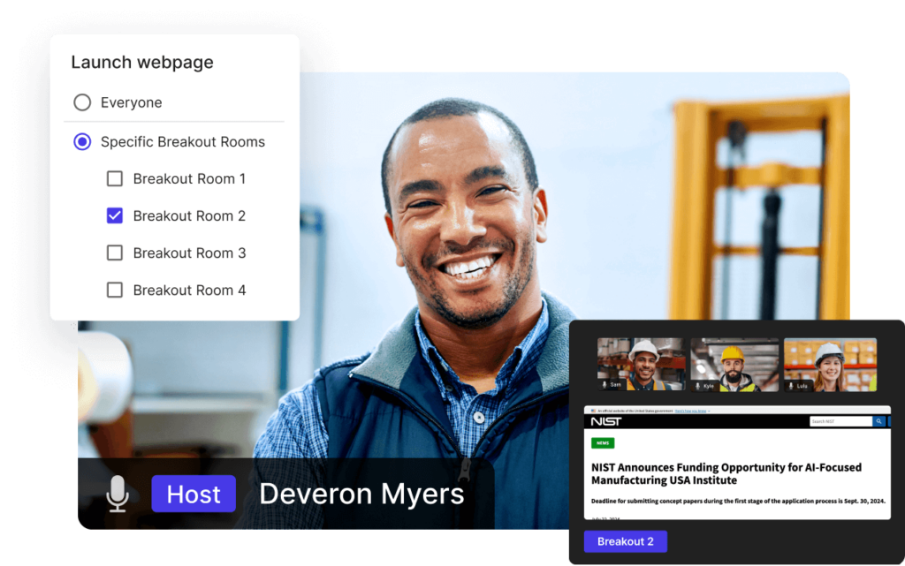The height and width of the screenshot is (566, 905).
Task: Click the NIST logo
Action: pyautogui.click(x=608, y=421)
